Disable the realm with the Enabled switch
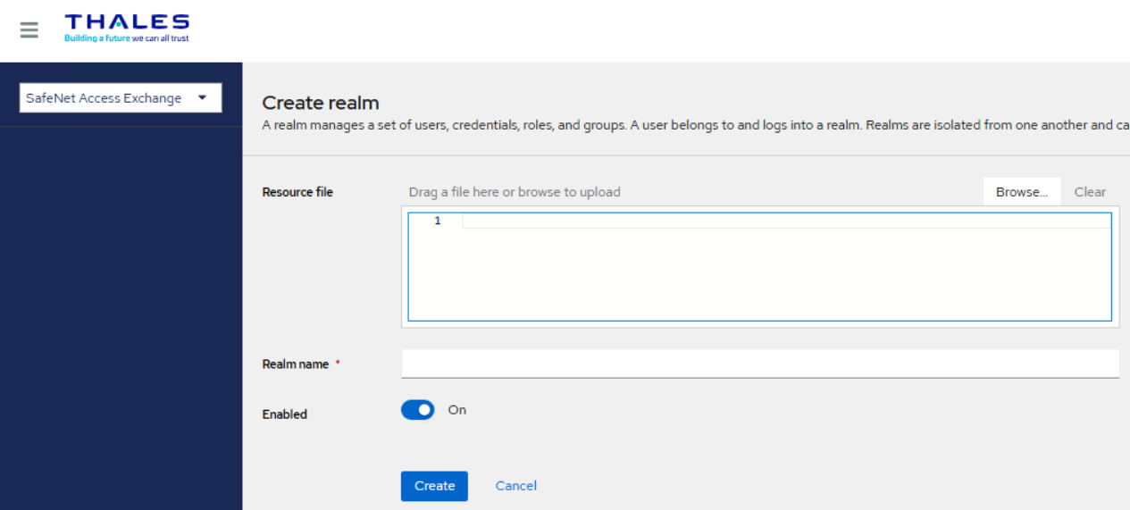The height and width of the screenshot is (510, 1130). coord(417,410)
